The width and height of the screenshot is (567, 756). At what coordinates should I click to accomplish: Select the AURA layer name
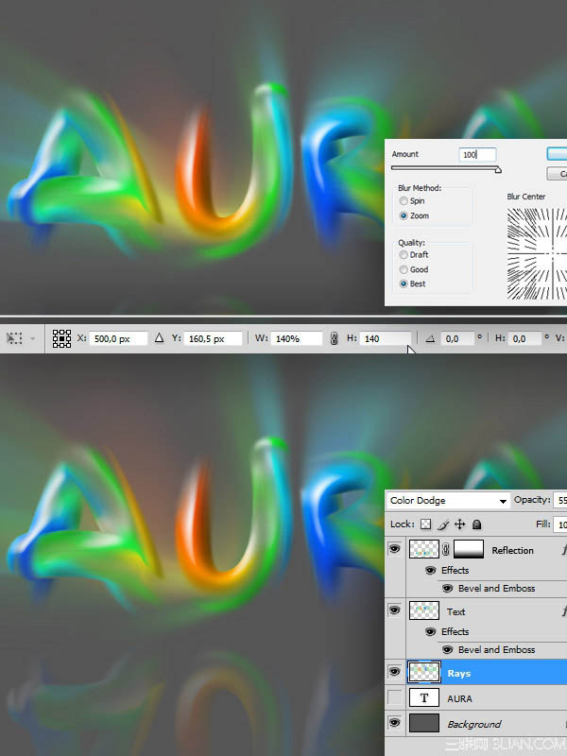coord(459,698)
